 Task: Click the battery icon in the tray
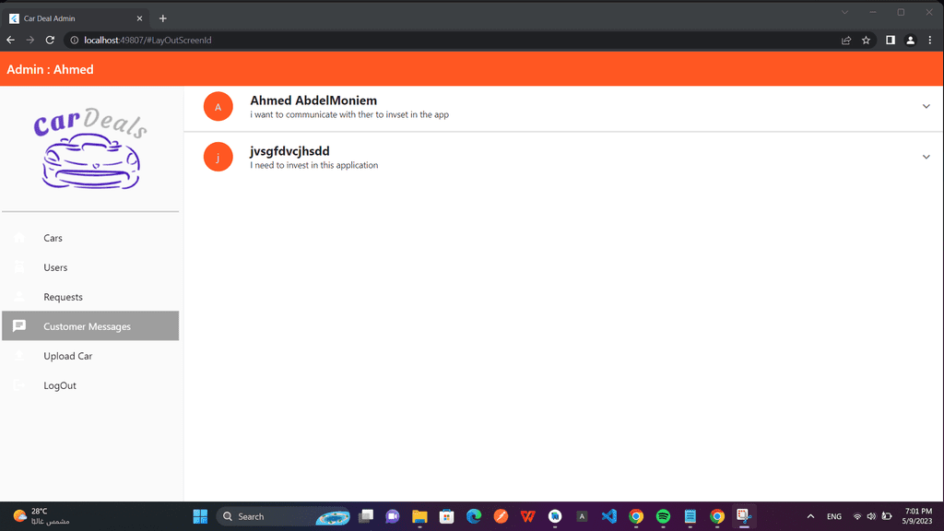click(x=887, y=516)
